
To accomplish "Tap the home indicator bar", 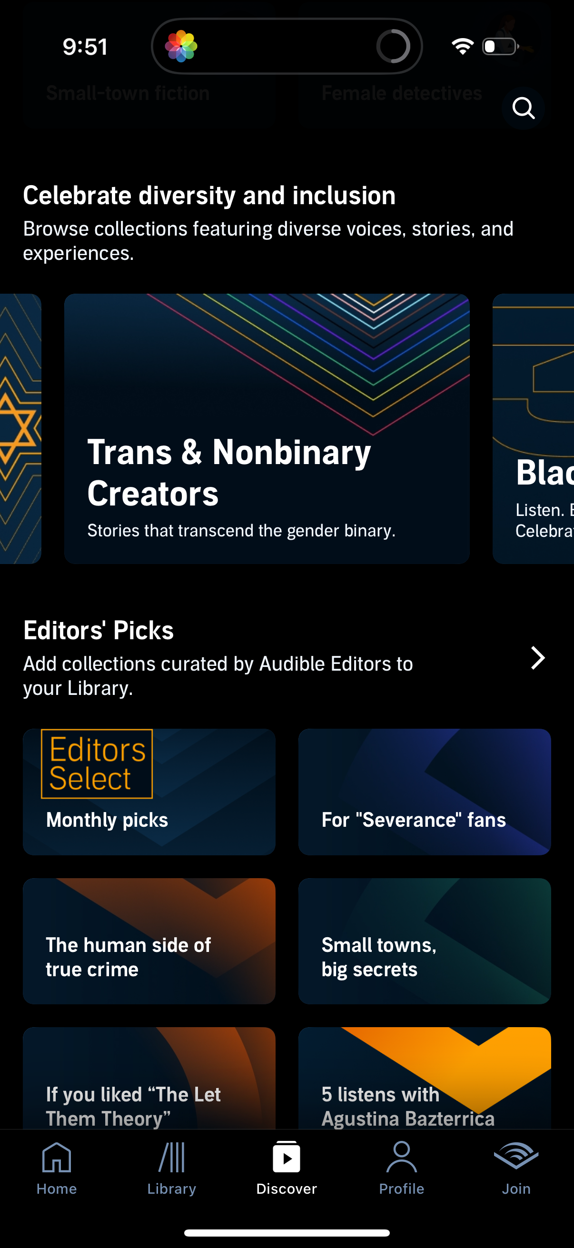I will (287, 1232).
